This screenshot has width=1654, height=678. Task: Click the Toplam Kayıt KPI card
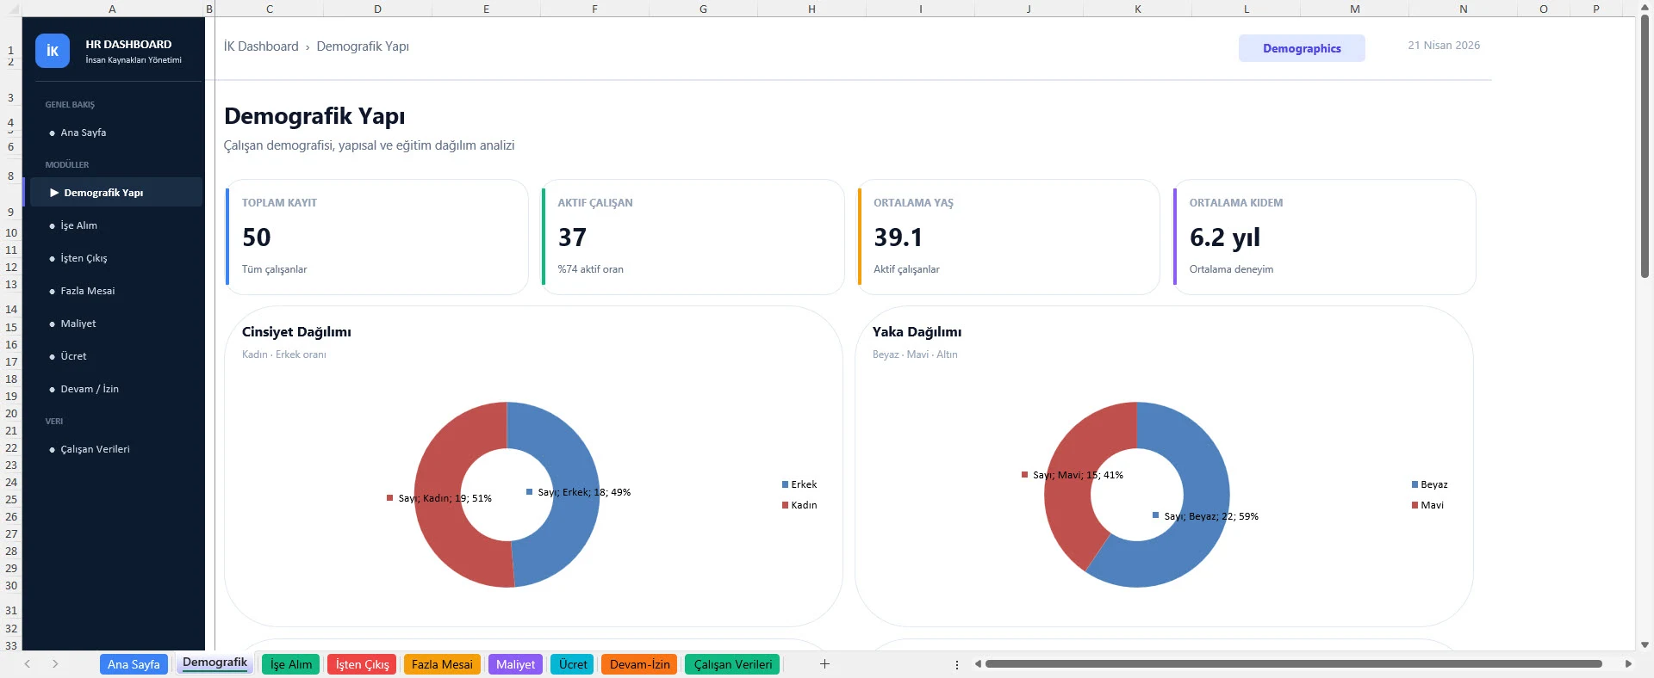[376, 237]
